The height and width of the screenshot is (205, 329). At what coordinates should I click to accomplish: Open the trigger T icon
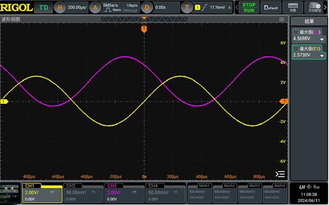point(187,7)
